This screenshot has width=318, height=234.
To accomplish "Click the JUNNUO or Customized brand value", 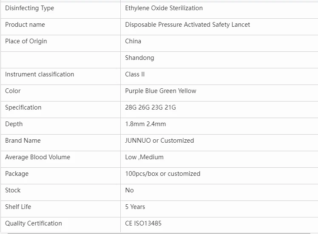I will [159, 141].
